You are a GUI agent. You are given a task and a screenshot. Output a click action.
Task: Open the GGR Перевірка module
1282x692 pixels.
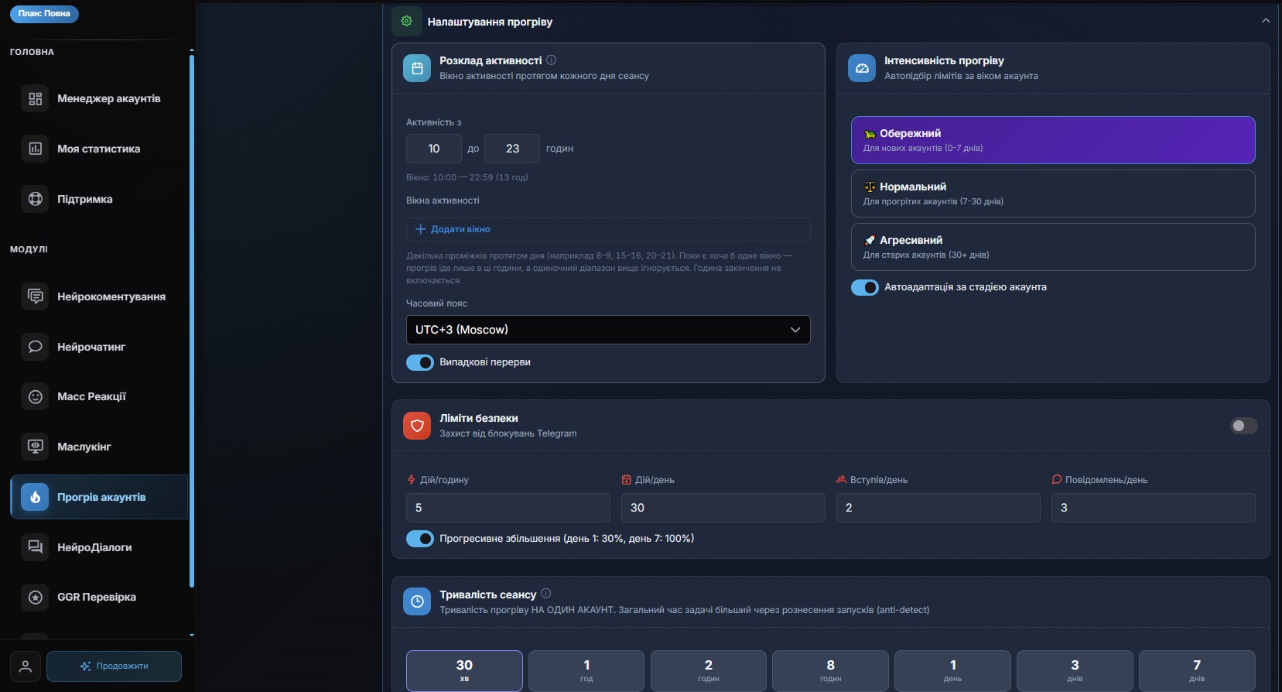(99, 597)
